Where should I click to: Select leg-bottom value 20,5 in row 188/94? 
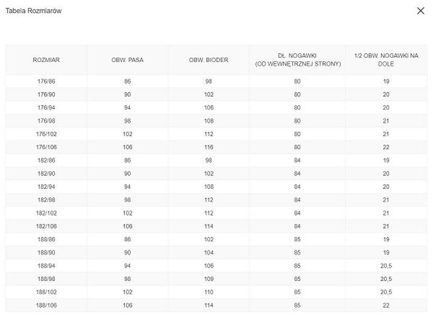click(386, 266)
